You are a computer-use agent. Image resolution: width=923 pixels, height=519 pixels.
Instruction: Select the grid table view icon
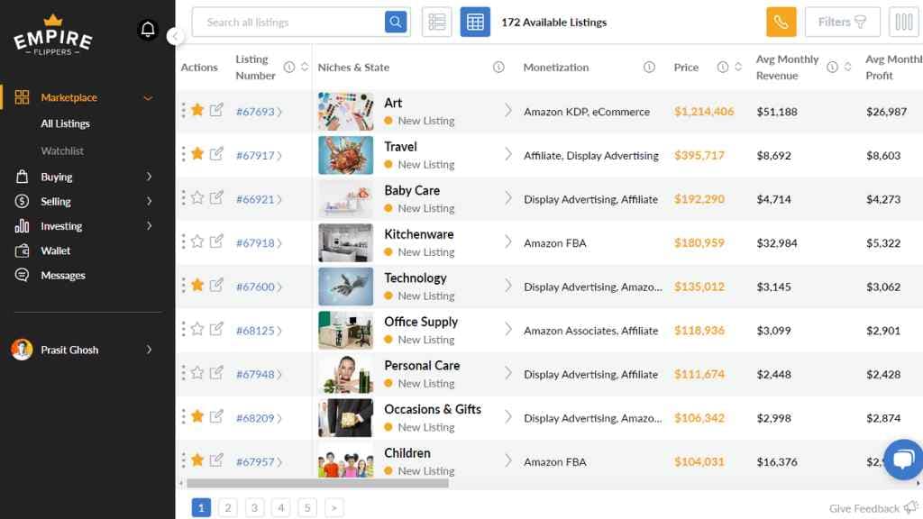point(475,22)
